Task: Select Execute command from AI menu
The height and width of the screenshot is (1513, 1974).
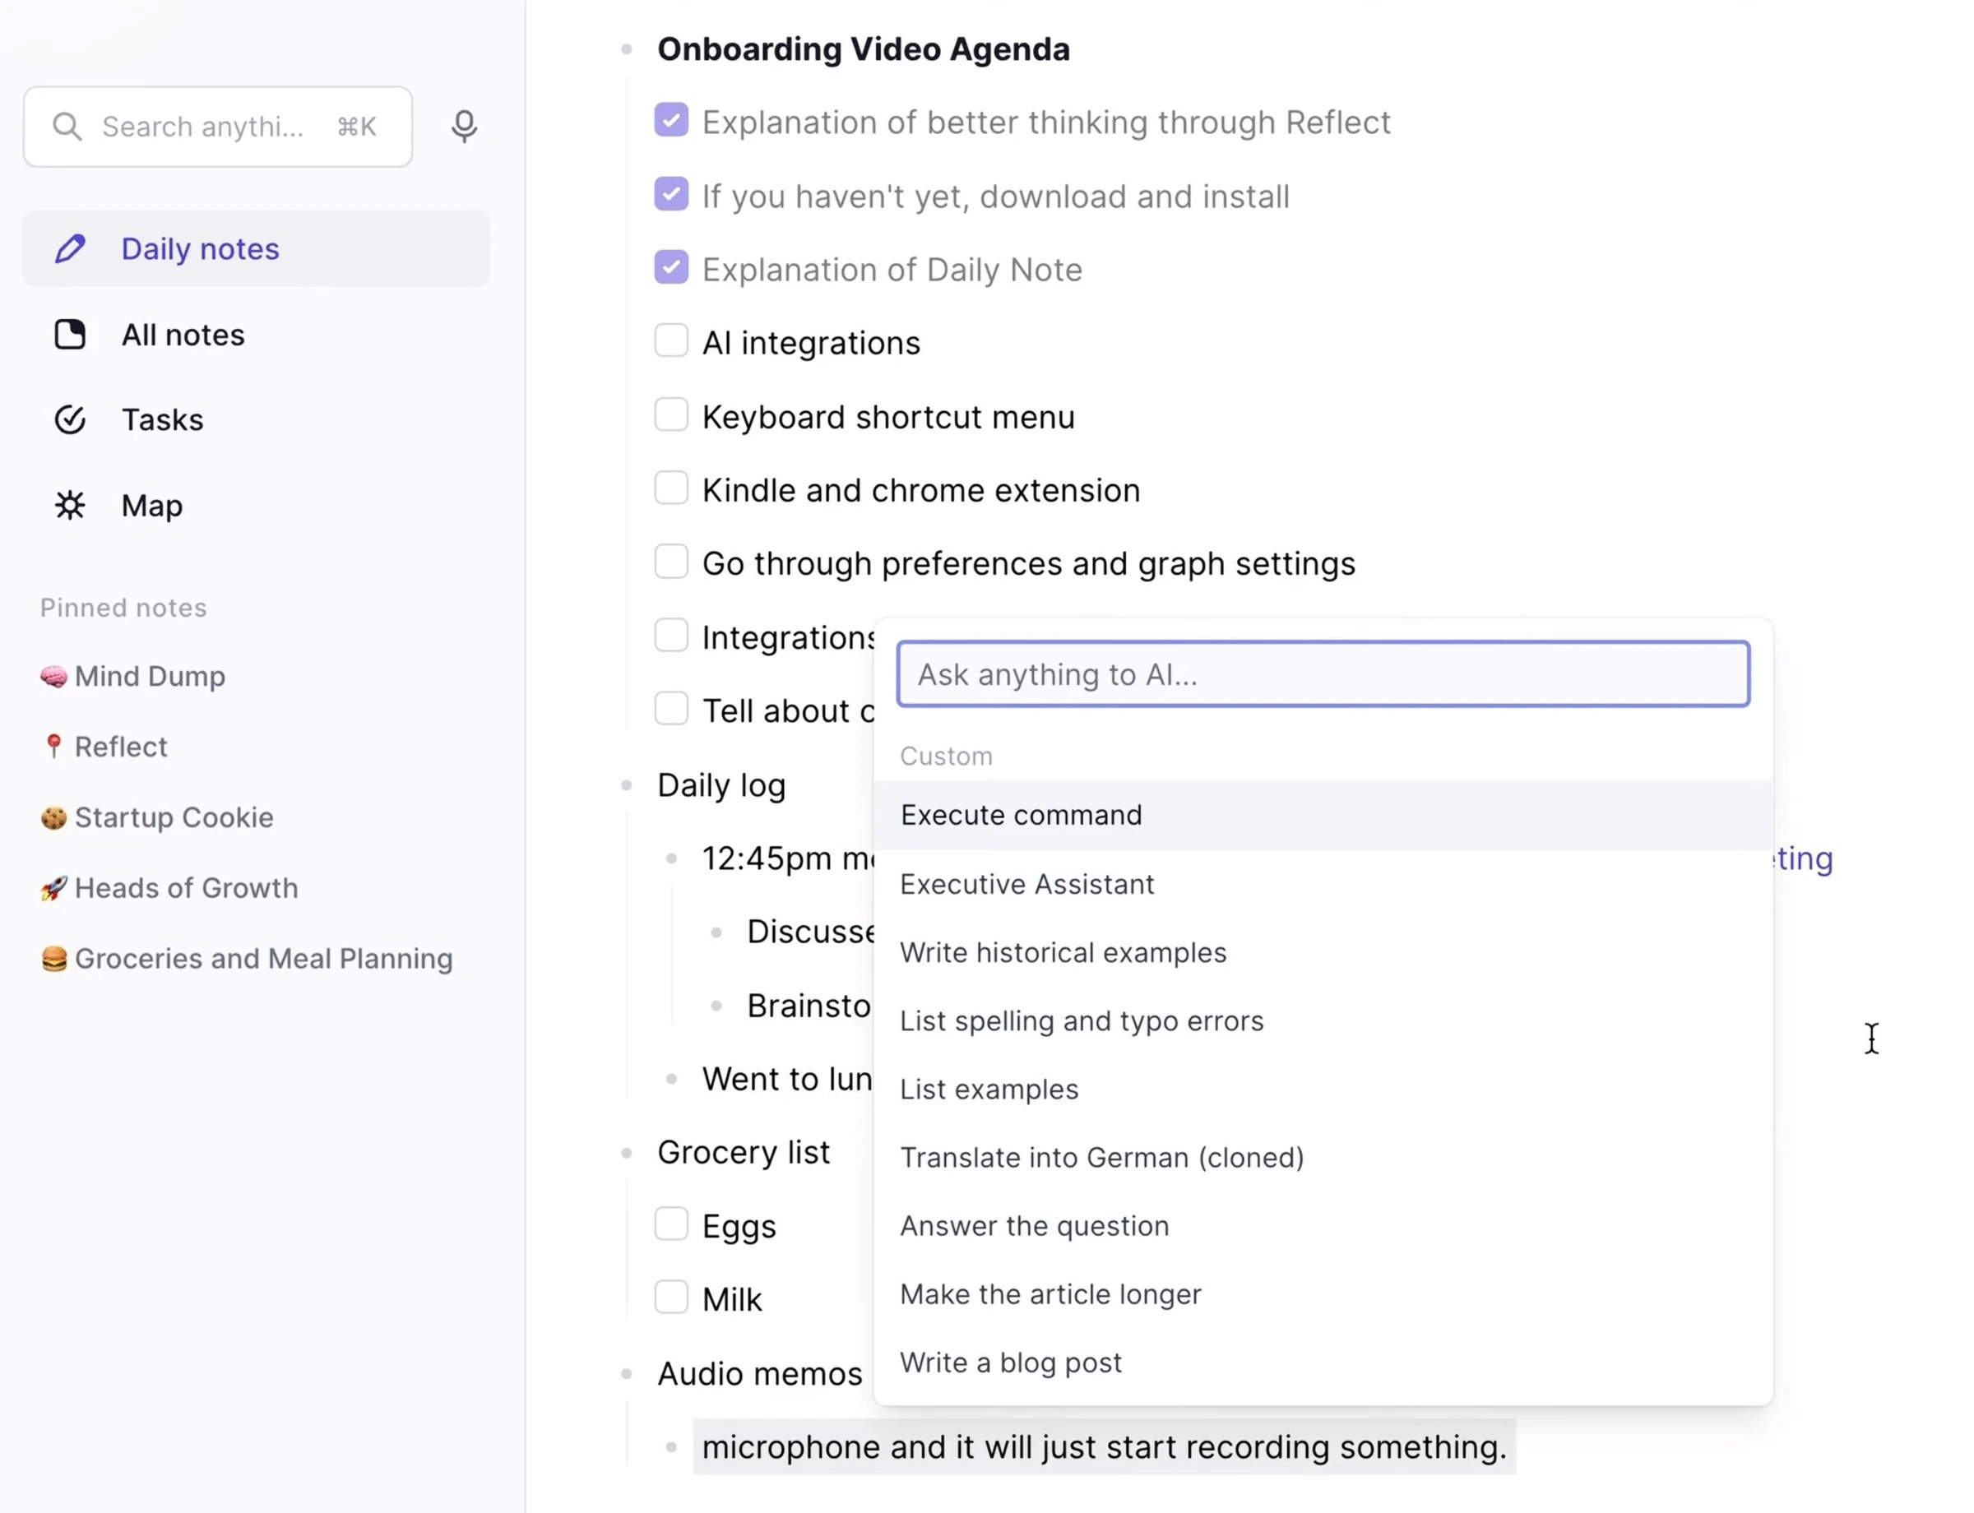Action: coord(1020,814)
